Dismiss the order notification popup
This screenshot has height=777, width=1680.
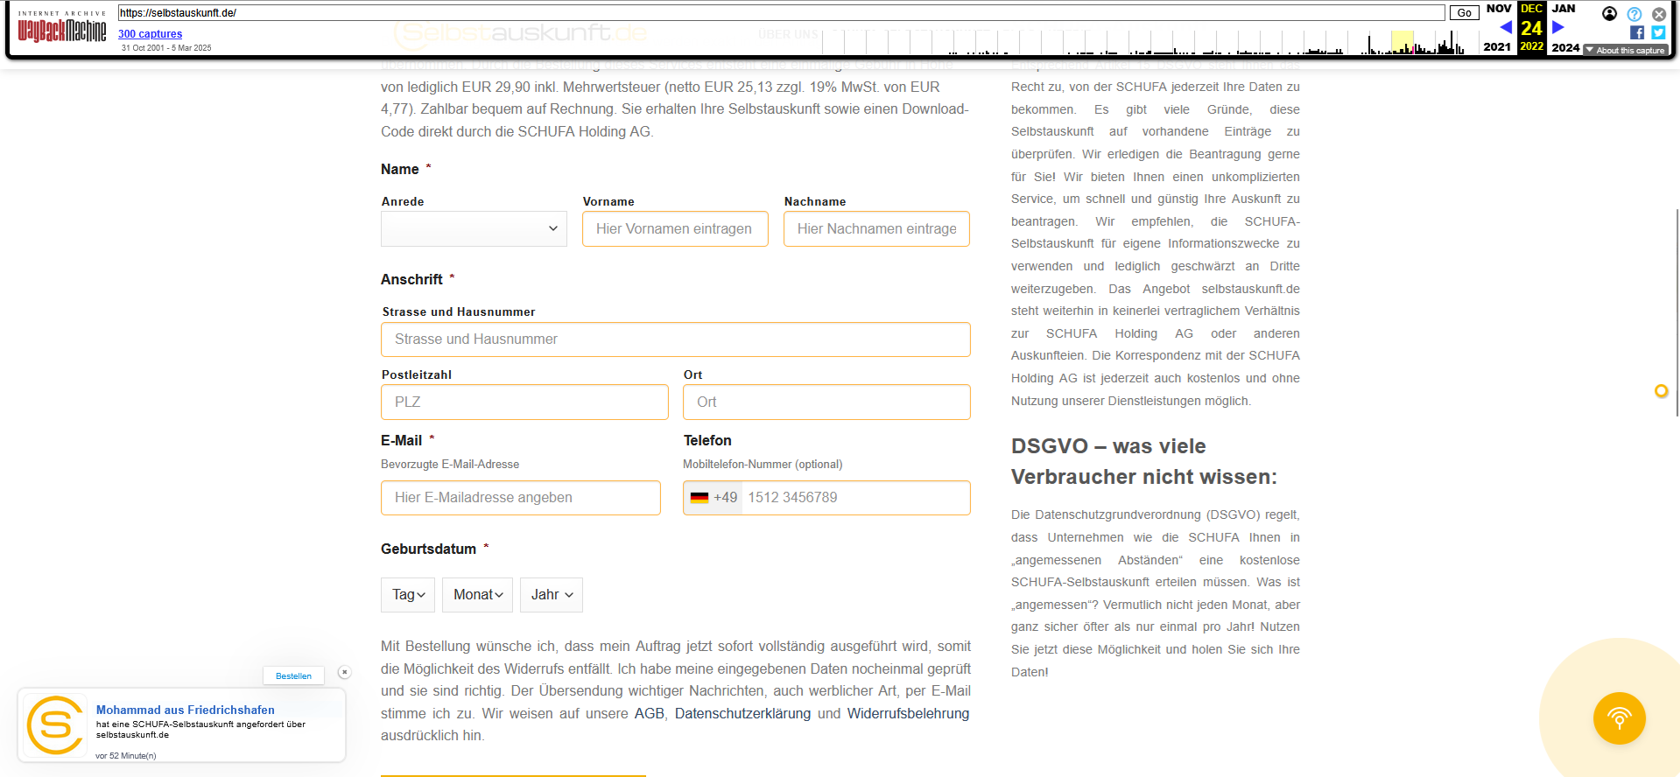[344, 672]
